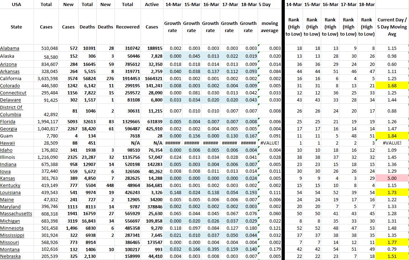Select the yellow 1.84 cell for Guam
Viewport: 409px width, 260px height.
392,136
